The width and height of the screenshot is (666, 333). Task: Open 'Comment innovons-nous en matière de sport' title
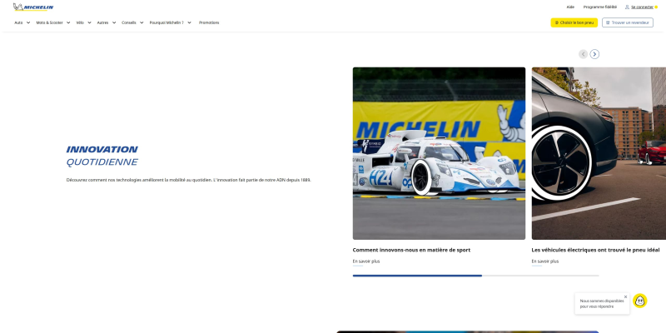(x=411, y=251)
